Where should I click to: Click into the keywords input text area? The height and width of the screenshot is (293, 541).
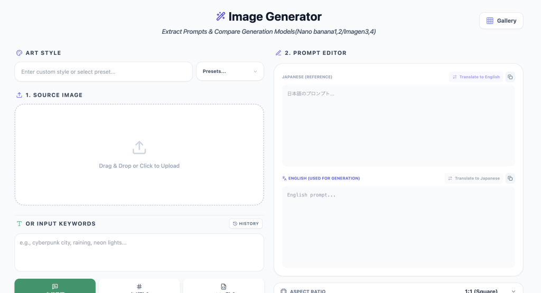139,252
